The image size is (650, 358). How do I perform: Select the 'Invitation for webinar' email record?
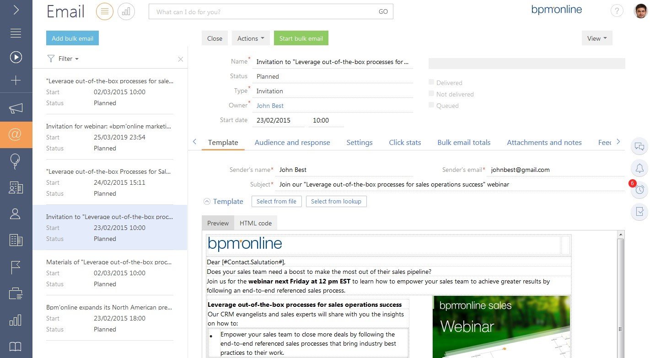110,137
